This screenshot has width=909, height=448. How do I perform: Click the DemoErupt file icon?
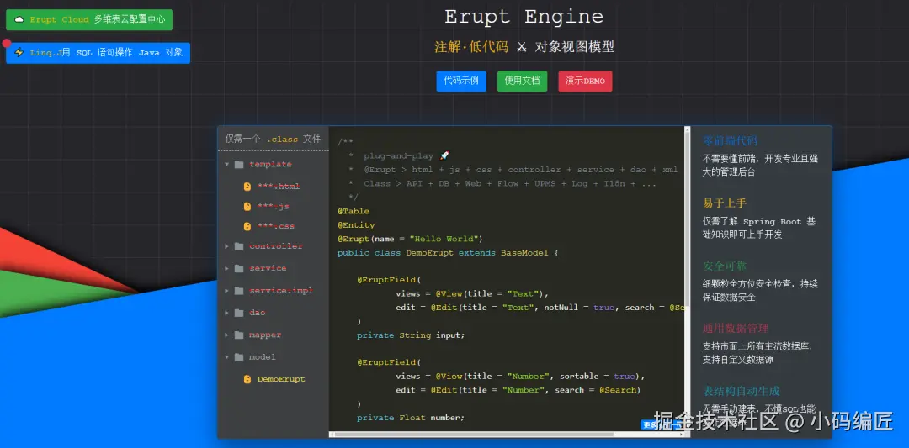(x=247, y=379)
